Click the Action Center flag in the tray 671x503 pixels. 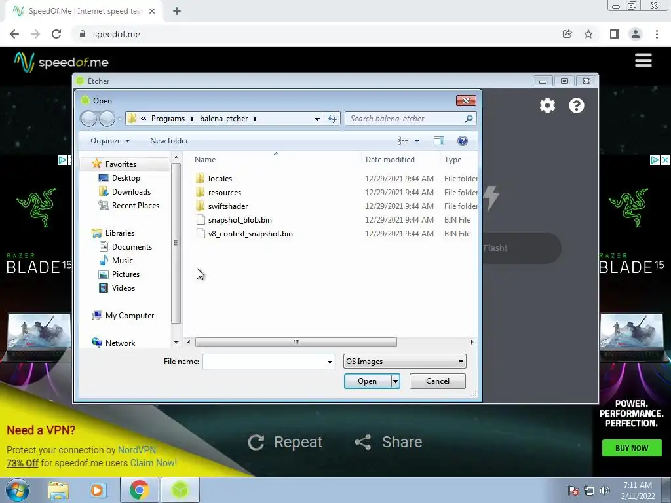573,491
